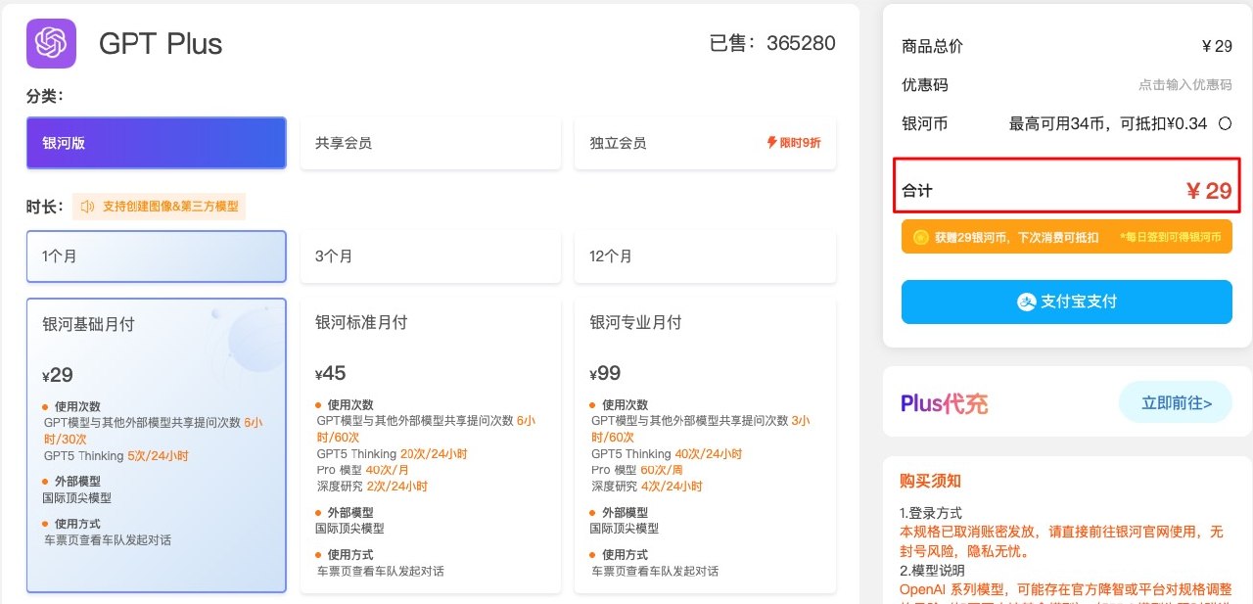Click 深度研究 4次/24小时 in professional plan

pos(646,486)
